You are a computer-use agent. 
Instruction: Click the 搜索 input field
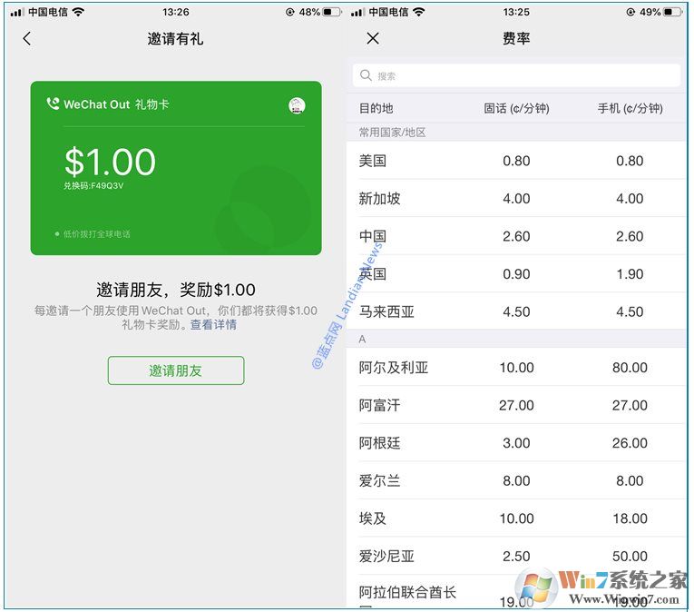pos(516,75)
